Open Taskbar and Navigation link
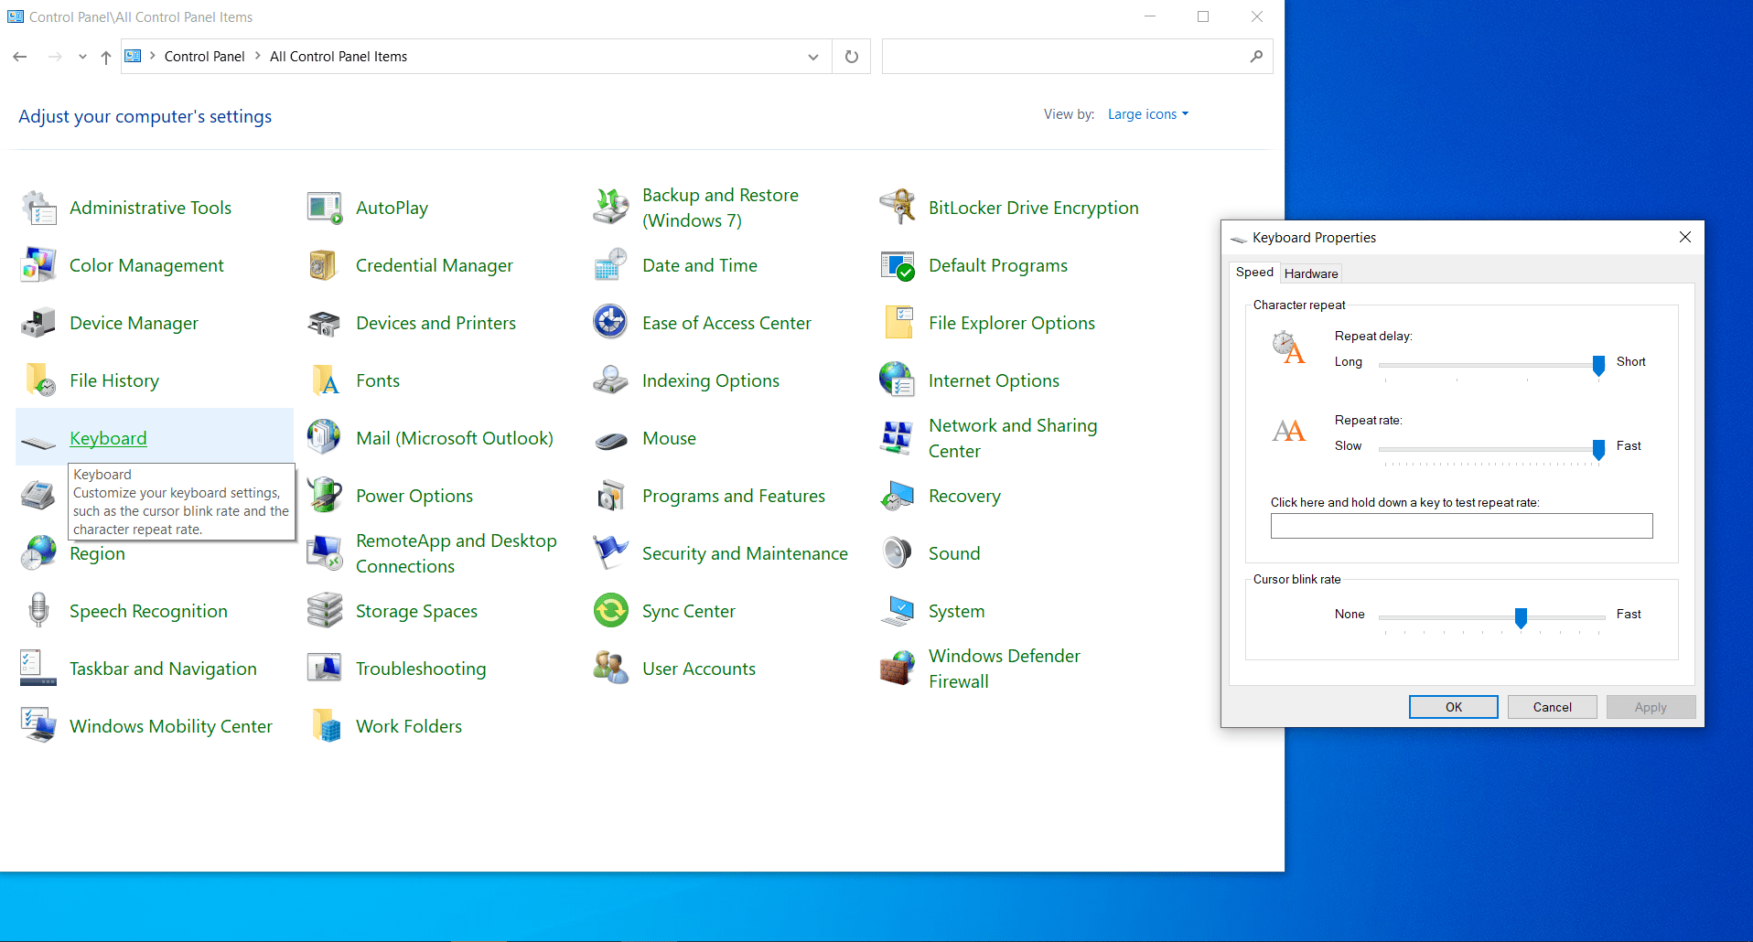The image size is (1753, 942). pos(163,669)
